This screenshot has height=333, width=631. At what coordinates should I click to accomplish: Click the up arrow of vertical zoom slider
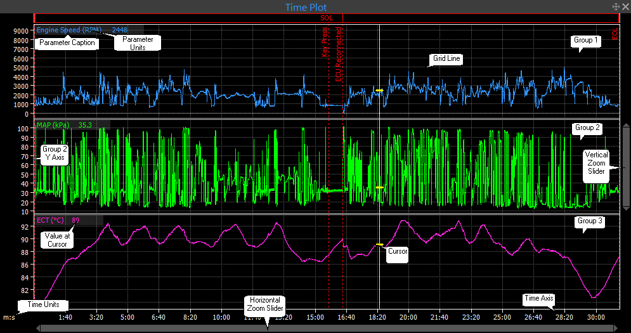pos(626,126)
